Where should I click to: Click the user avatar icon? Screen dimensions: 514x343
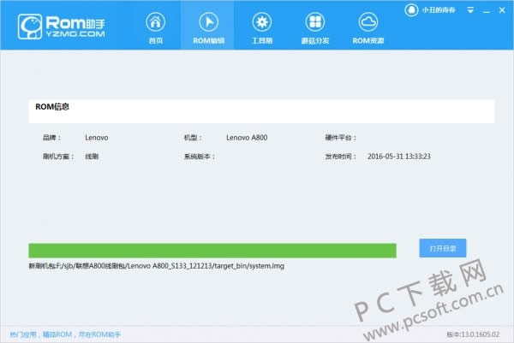[411, 10]
